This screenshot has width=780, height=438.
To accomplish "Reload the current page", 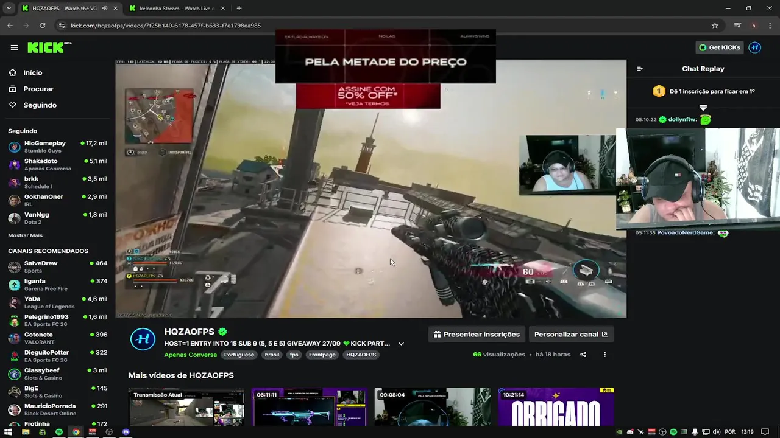I will (x=42, y=26).
